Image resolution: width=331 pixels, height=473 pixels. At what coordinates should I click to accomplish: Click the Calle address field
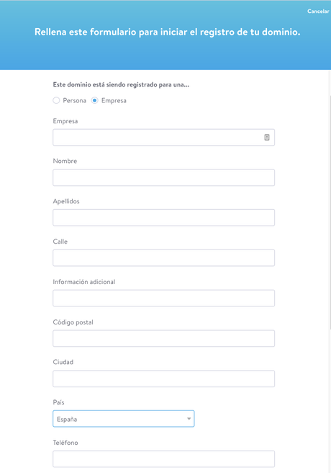pos(163,258)
